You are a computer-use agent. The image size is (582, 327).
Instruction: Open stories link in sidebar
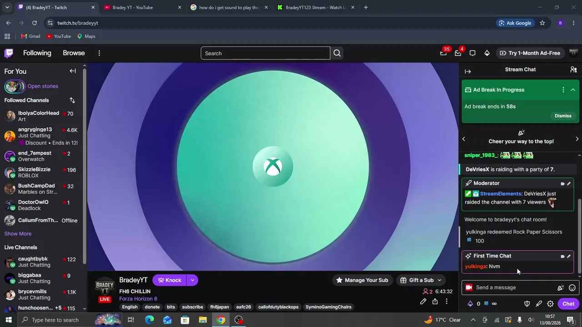click(x=43, y=86)
